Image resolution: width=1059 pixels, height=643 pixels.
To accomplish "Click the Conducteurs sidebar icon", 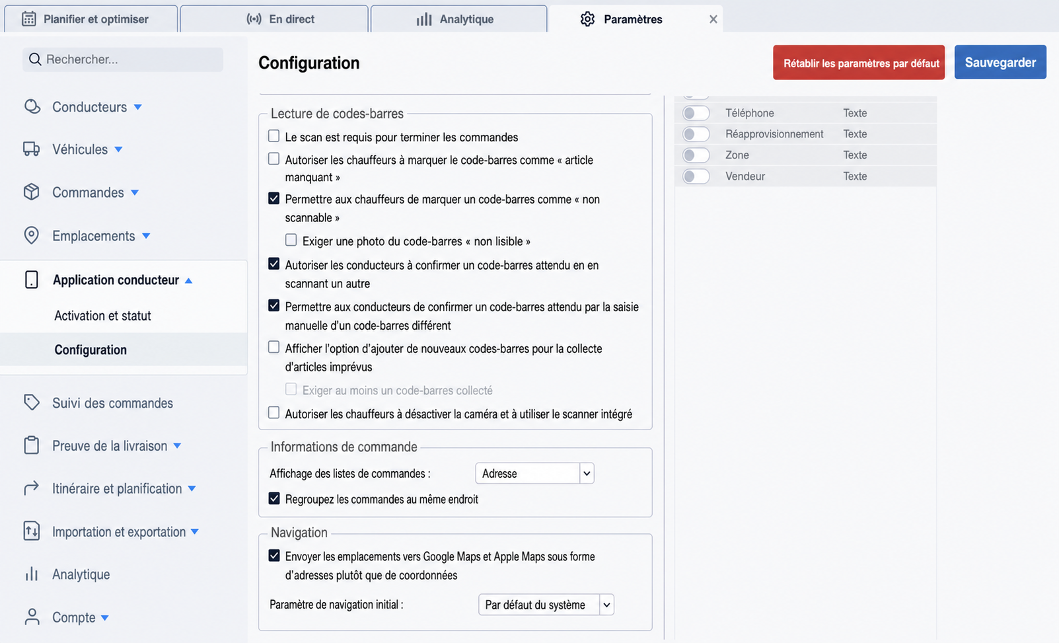I will pyautogui.click(x=32, y=106).
